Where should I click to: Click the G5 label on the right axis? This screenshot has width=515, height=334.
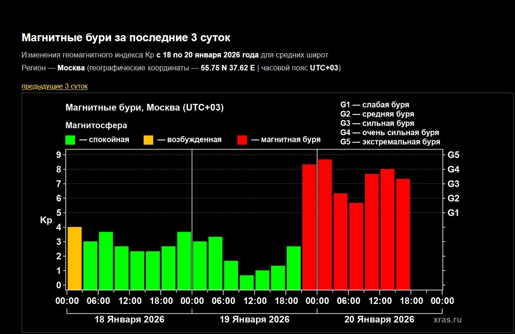pos(453,155)
